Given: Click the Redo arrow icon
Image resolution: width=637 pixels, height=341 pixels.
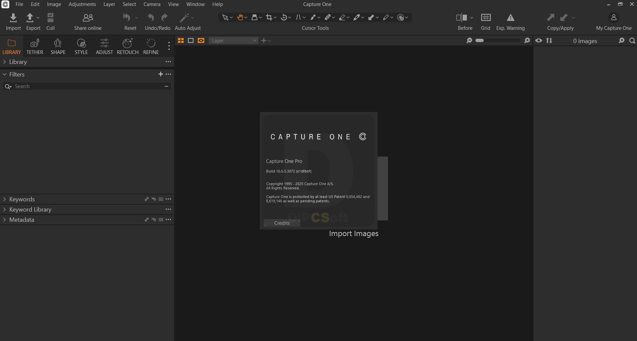Looking at the screenshot, I should [x=165, y=18].
